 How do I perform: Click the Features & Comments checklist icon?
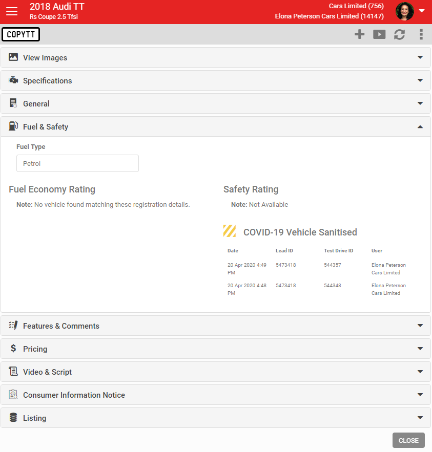13,325
